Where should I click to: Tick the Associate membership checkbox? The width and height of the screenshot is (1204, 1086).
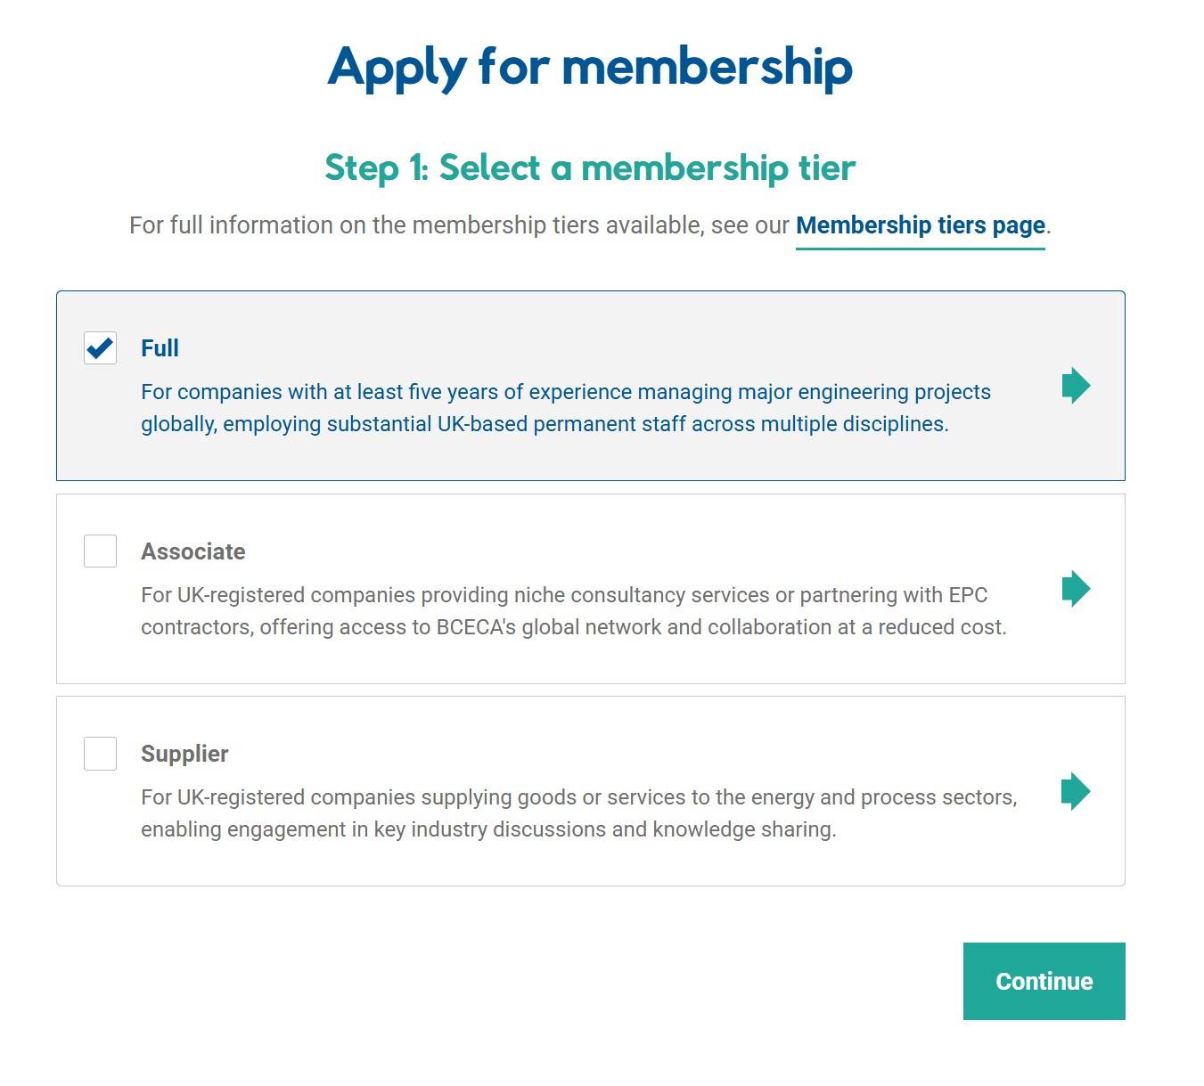click(100, 551)
